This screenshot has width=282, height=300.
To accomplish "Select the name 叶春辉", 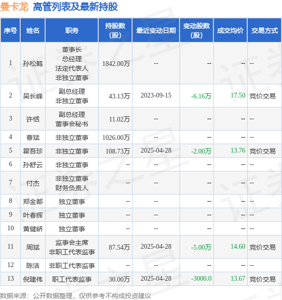I will (32, 215).
